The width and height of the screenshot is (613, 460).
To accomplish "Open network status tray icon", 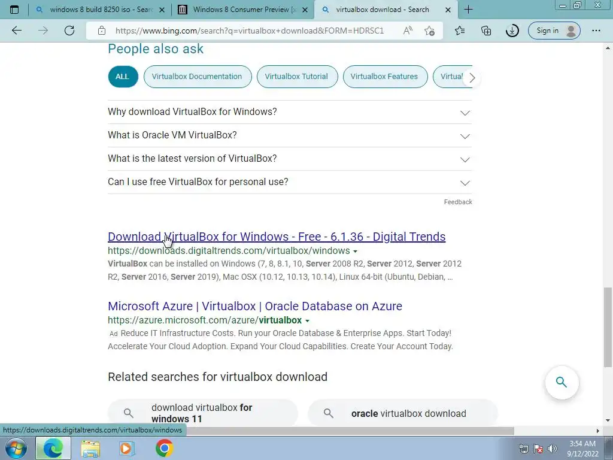I will point(523,449).
